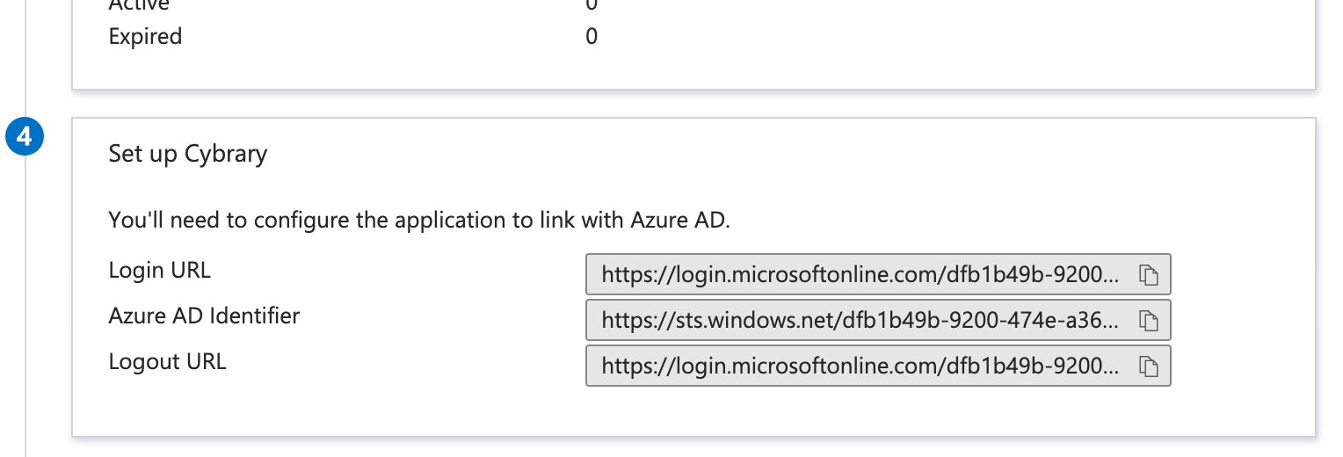1343x457 pixels.
Task: Select the Azure AD Identifier field
Action: coord(878,321)
